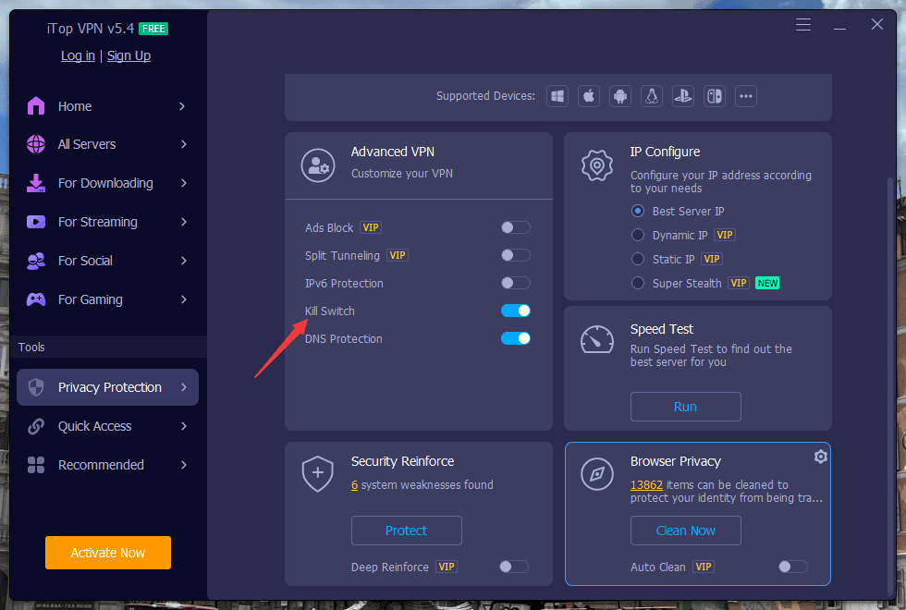Expand the Home chevron arrow
This screenshot has height=610, width=906.
click(x=183, y=106)
